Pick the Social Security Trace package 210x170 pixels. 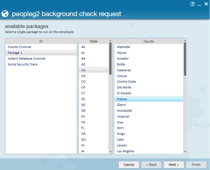tap(41, 64)
